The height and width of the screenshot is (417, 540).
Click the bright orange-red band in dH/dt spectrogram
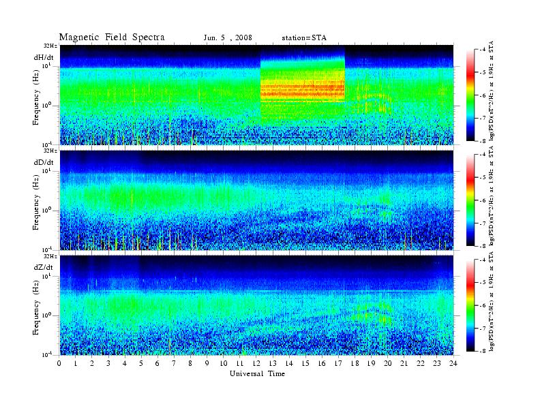tap(302, 90)
